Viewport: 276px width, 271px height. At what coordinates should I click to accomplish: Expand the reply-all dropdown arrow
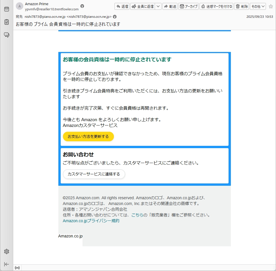(158, 6)
